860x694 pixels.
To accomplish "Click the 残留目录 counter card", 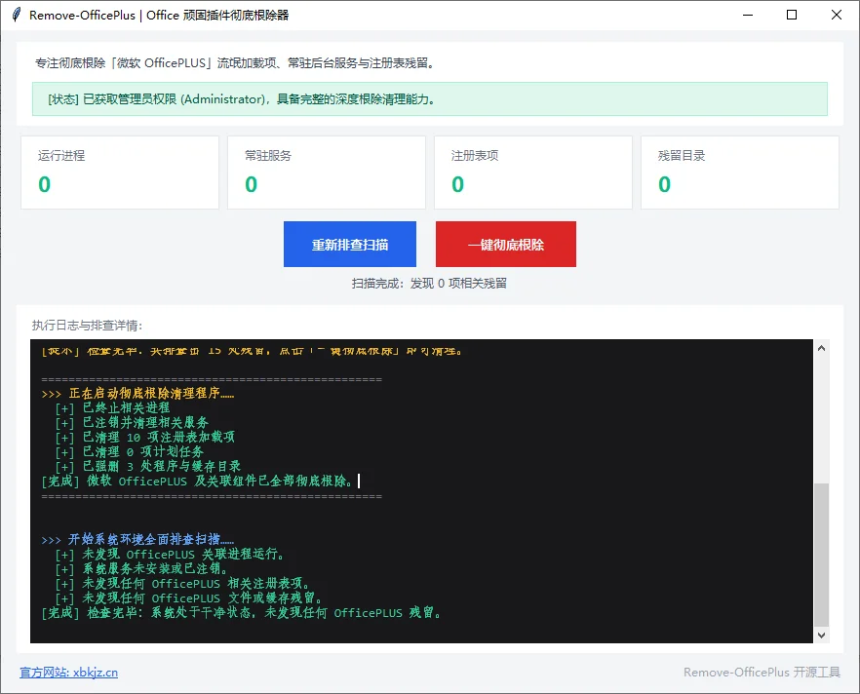I will (x=740, y=173).
